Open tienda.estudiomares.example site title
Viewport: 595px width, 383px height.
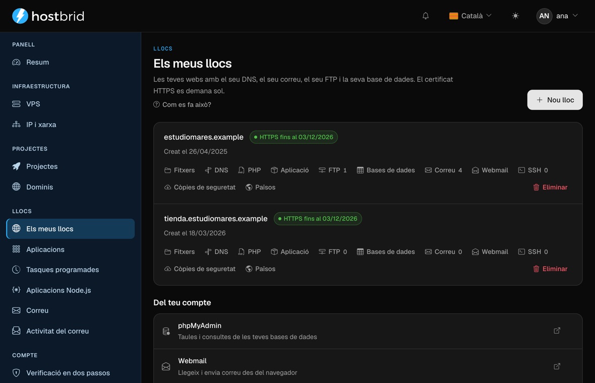click(215, 218)
